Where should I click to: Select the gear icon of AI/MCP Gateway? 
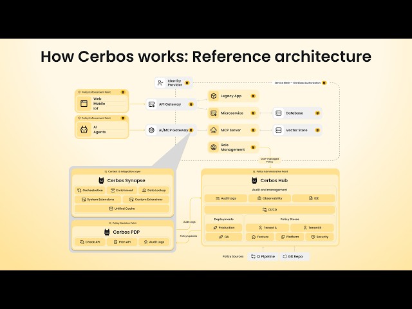151,130
